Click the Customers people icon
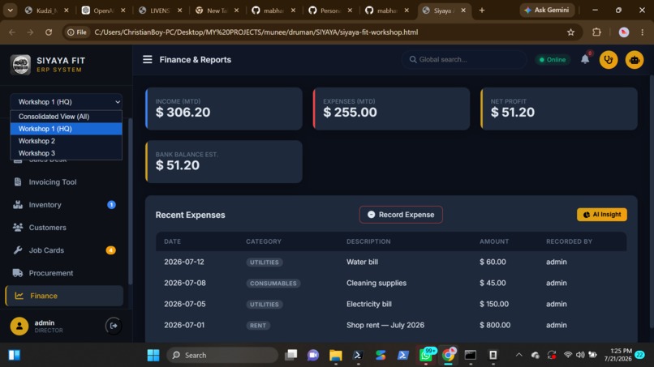This screenshot has width=654, height=367. pos(18,228)
